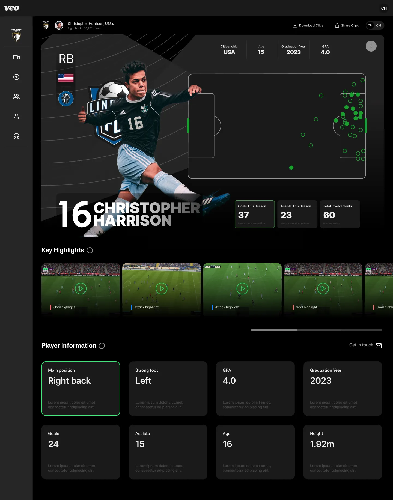Play the first Goal highlight clip

(81, 288)
